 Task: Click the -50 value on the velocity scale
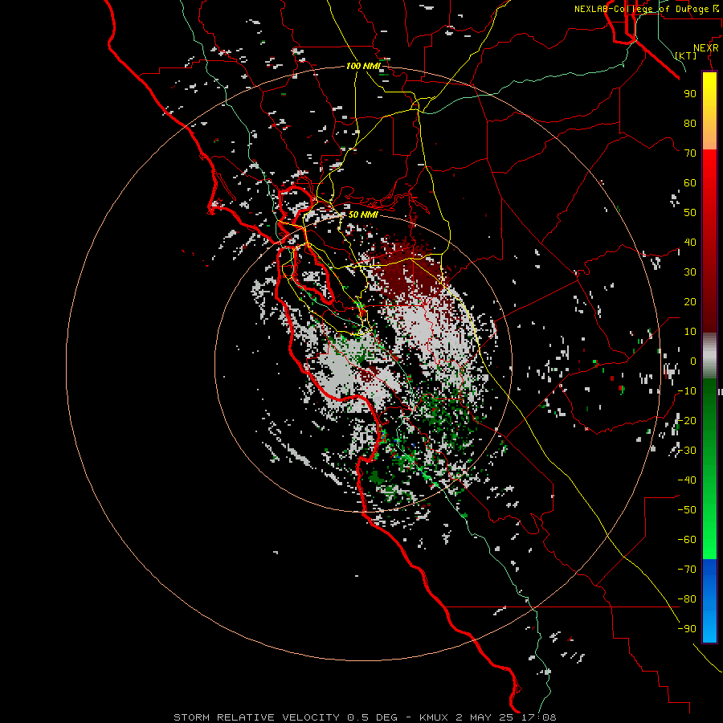coord(687,510)
